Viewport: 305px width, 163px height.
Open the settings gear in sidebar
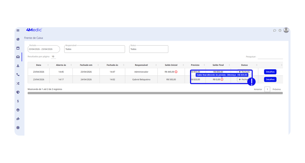pyautogui.click(x=18, y=128)
